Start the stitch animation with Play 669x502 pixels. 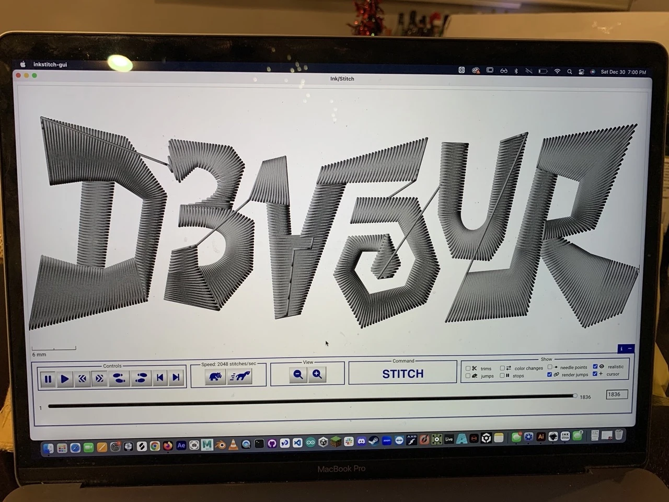(x=65, y=379)
